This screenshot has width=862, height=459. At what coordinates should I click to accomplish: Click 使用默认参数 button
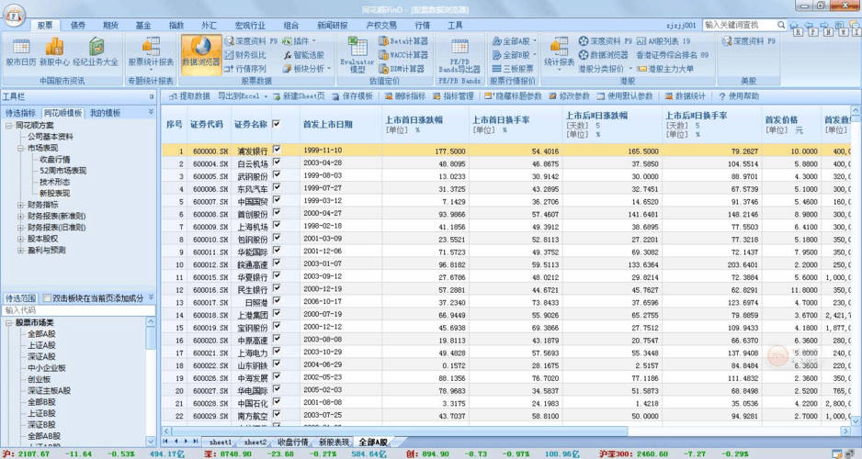point(625,96)
